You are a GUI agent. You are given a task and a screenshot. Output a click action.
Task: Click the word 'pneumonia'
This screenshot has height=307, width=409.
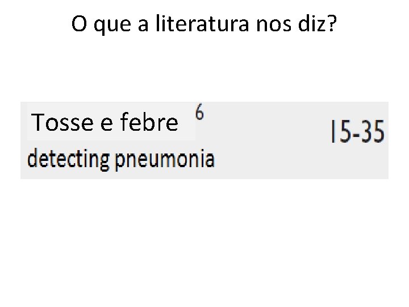tap(165, 160)
